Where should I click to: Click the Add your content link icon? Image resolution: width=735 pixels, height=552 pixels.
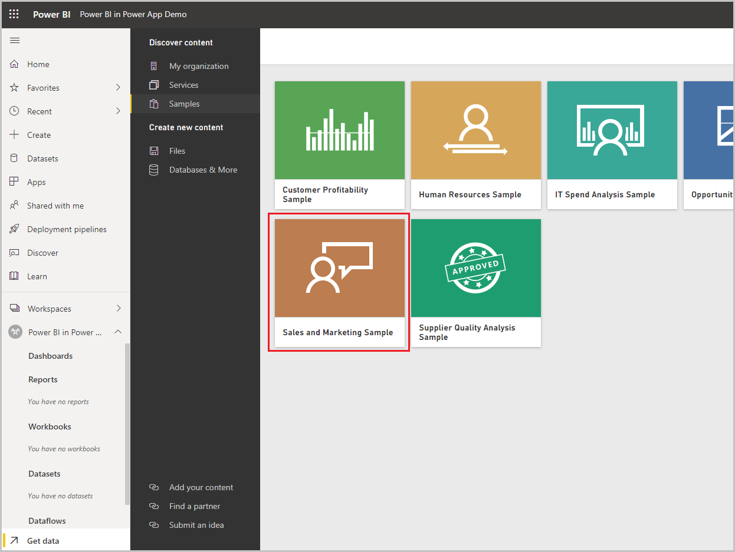(154, 487)
